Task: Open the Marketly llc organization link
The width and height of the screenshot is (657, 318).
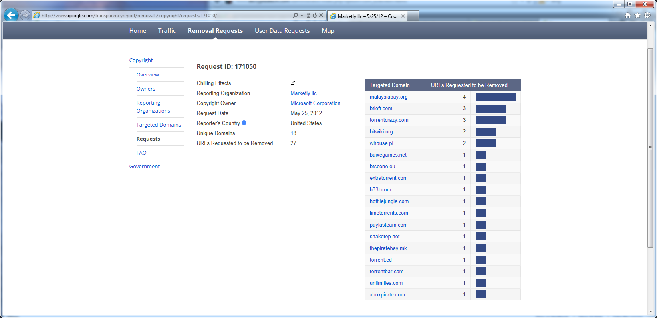Action: [x=304, y=93]
